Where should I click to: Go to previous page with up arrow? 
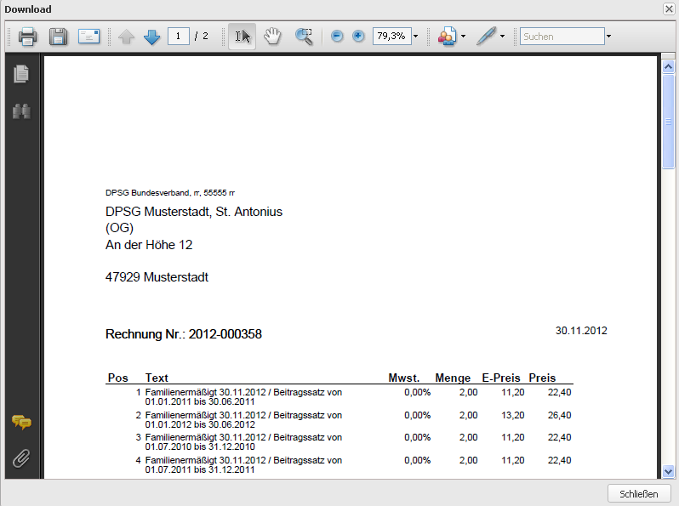pos(127,37)
